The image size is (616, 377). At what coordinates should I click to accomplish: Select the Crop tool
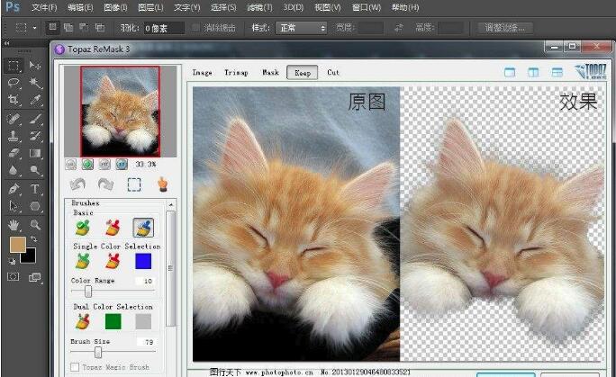[x=14, y=100]
